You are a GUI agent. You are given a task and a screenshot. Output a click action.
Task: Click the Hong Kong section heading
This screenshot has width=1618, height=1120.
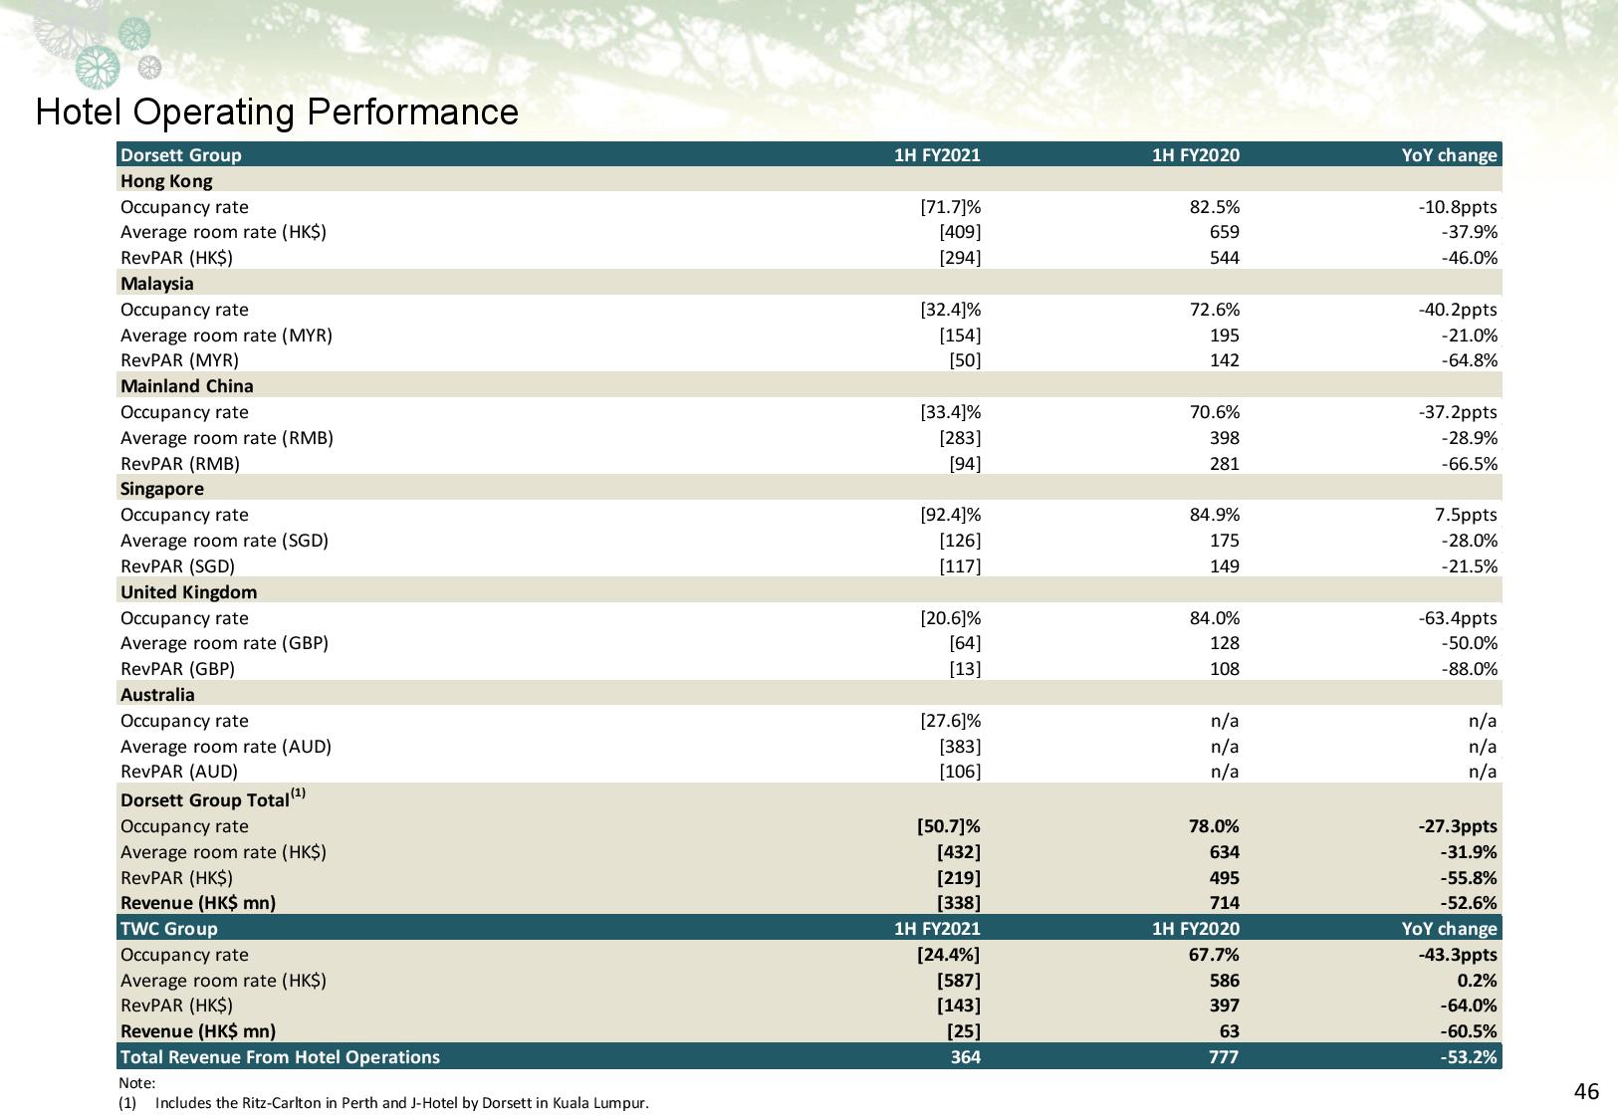click(x=166, y=181)
